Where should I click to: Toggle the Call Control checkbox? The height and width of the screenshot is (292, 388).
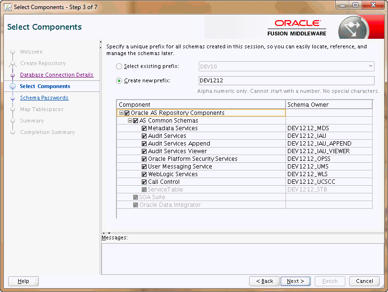point(144,182)
